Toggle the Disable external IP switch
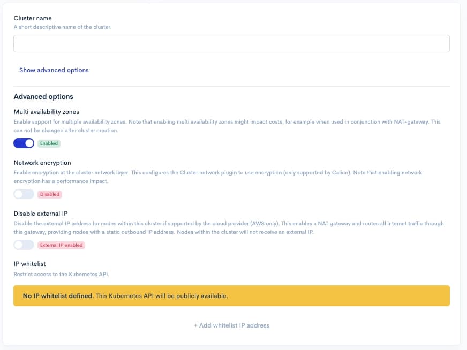This screenshot has width=467, height=350. tap(24, 245)
